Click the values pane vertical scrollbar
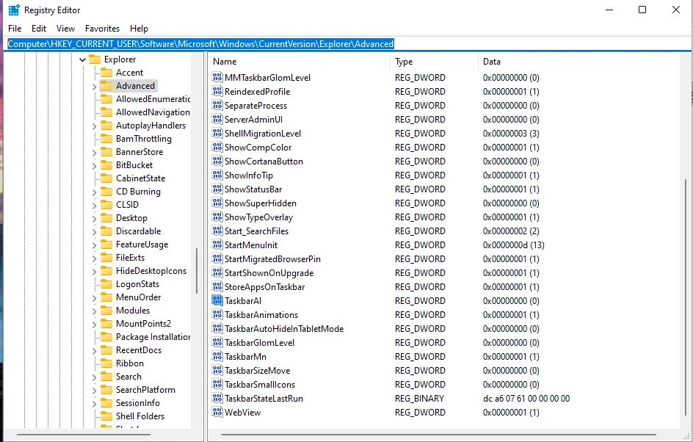693x442 pixels. pyautogui.click(x=686, y=297)
